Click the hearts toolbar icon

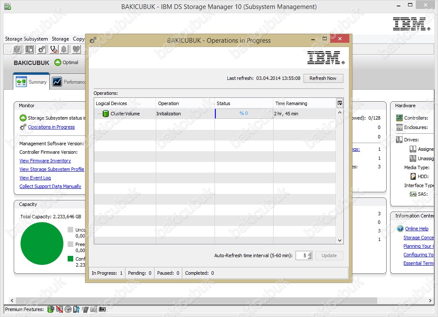coord(76,50)
